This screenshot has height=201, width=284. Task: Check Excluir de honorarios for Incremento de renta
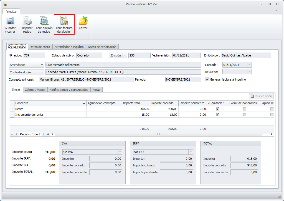[244, 115]
